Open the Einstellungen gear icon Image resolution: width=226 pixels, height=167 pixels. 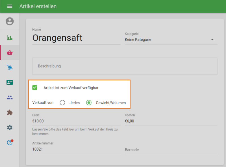[x=9, y=128]
